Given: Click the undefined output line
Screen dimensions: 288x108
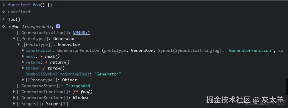Looking at the screenshot, I should (x=19, y=12).
